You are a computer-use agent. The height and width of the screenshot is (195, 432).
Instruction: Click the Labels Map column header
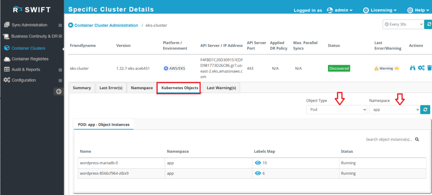[x=264, y=151]
